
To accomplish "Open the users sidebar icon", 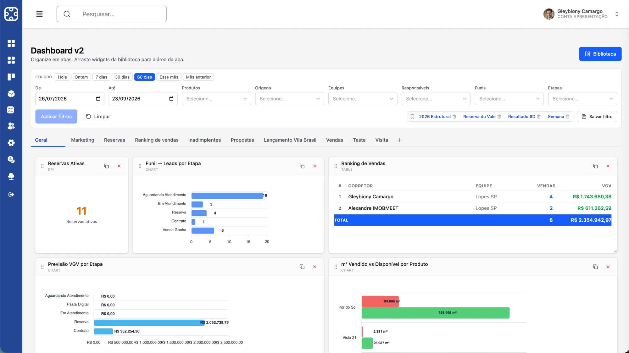I will (x=11, y=126).
